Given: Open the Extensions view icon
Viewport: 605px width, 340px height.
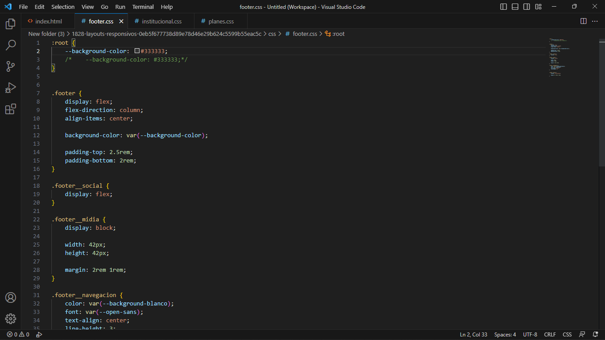Looking at the screenshot, I should [x=11, y=109].
